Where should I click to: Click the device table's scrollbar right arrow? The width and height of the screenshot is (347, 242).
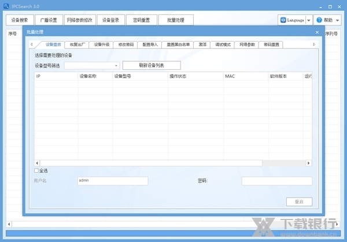pyautogui.click(x=309, y=163)
